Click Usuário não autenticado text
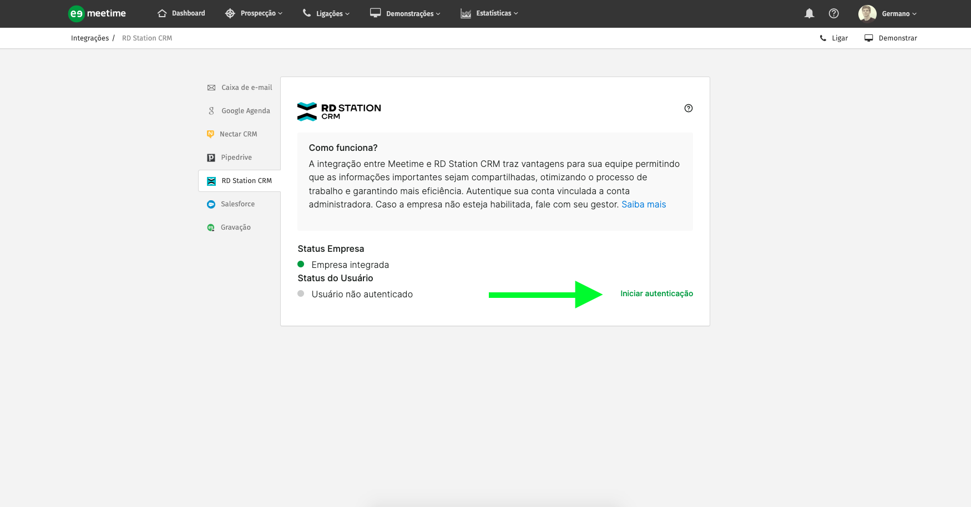 [362, 294]
